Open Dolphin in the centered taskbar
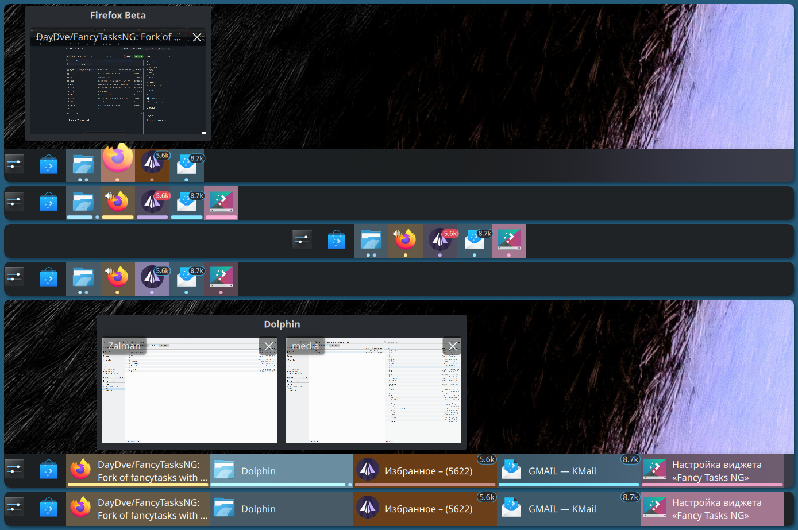This screenshot has height=530, width=798. click(x=371, y=241)
